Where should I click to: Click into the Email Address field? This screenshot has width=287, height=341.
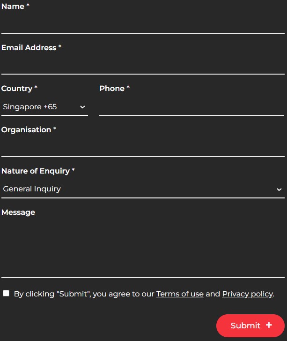(x=143, y=65)
